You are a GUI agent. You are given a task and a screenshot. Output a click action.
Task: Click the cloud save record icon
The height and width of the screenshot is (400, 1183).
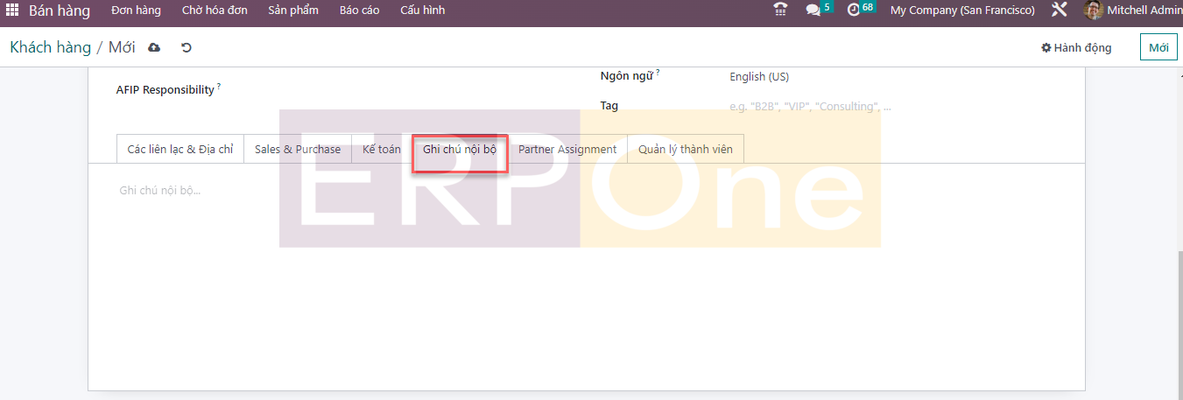pyautogui.click(x=154, y=47)
